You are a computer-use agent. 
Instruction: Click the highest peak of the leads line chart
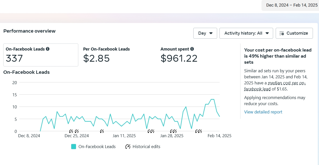[x=213, y=99]
